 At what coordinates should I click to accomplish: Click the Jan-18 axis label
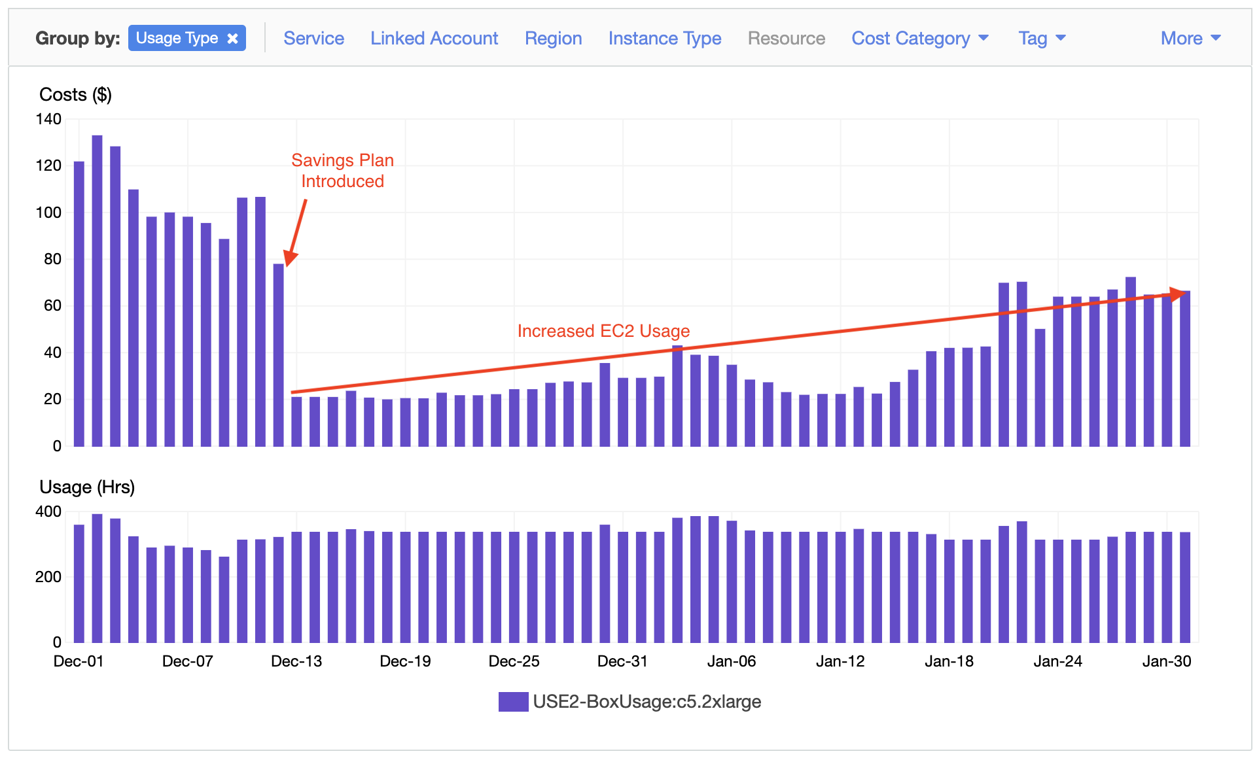coord(949,661)
